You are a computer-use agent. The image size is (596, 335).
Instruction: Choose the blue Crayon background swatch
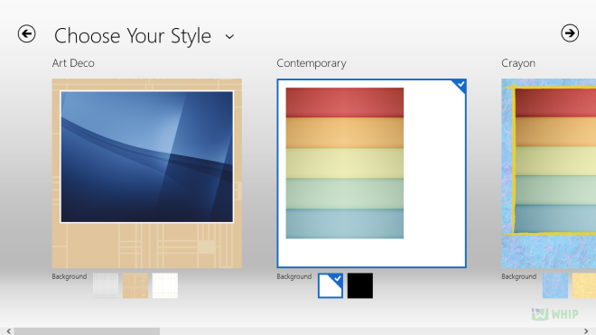[x=555, y=285]
